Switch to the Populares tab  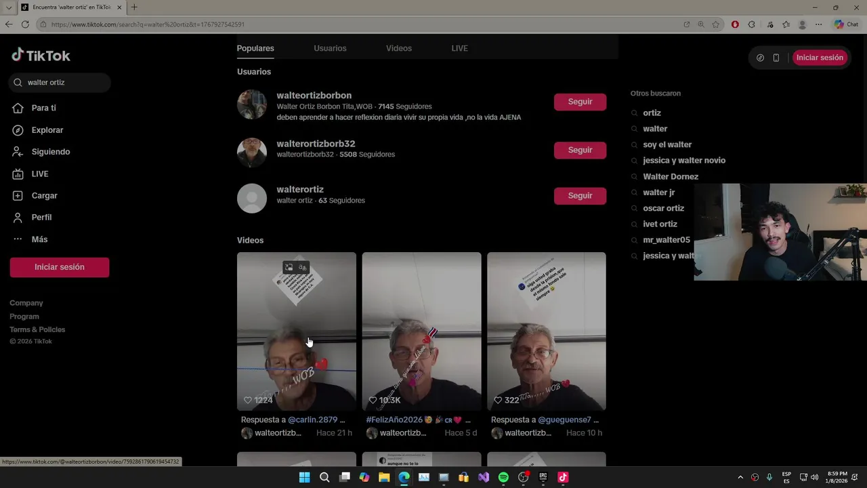coord(255,48)
